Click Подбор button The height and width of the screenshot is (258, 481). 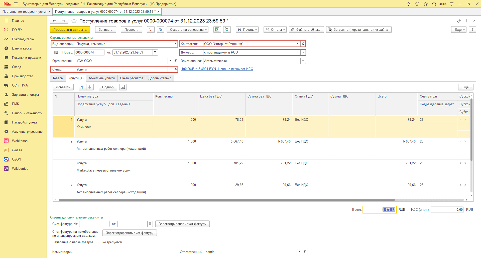[x=108, y=87]
